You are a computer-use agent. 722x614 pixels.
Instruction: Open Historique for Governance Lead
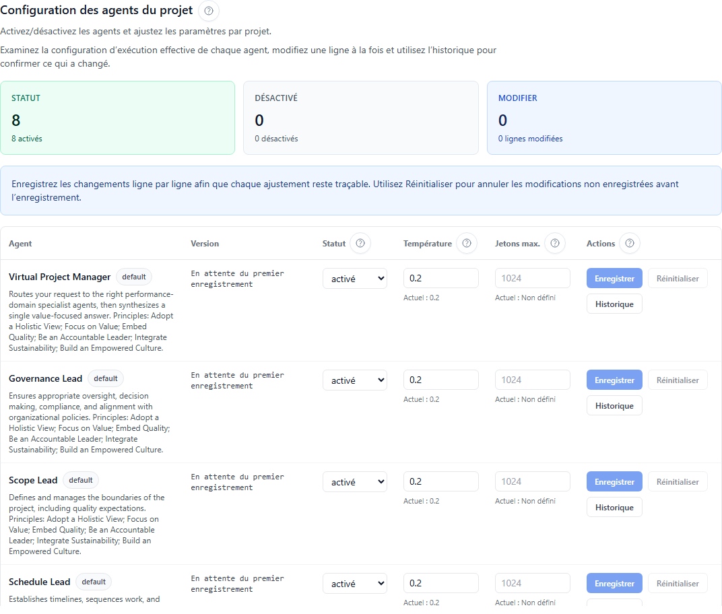[614, 405]
